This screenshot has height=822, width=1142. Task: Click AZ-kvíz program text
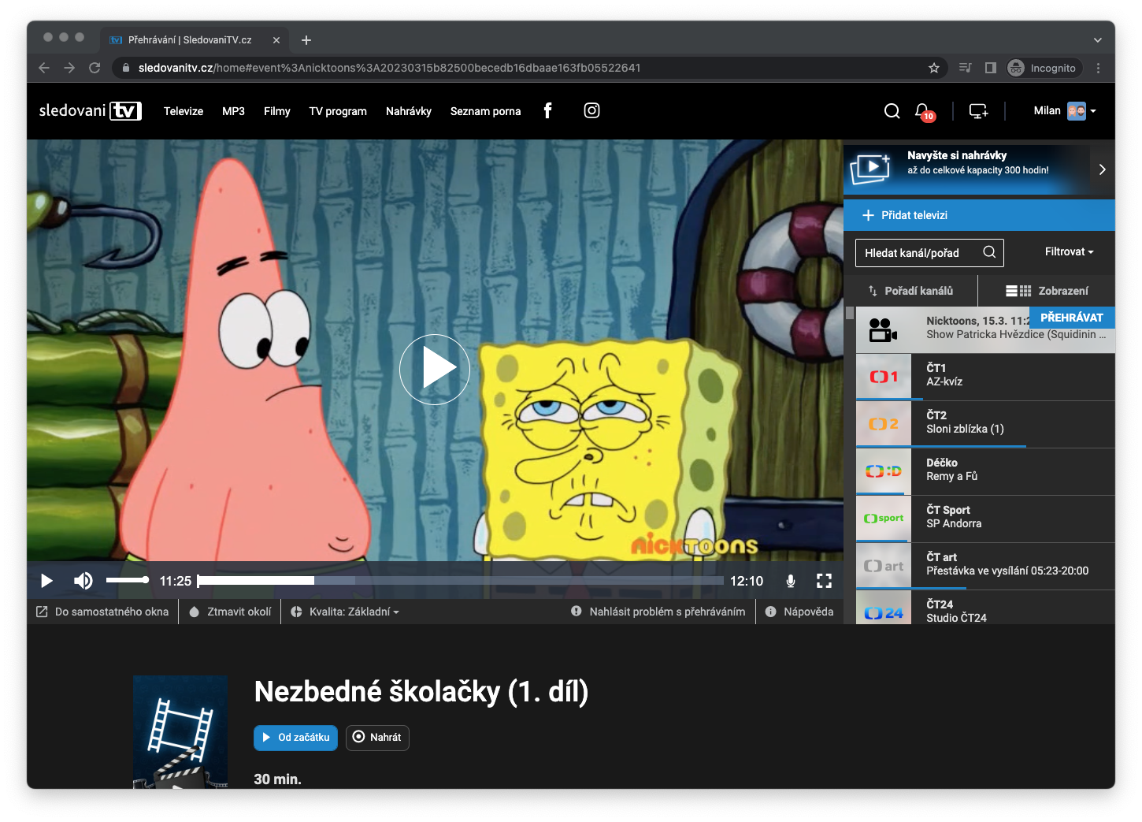point(944,381)
